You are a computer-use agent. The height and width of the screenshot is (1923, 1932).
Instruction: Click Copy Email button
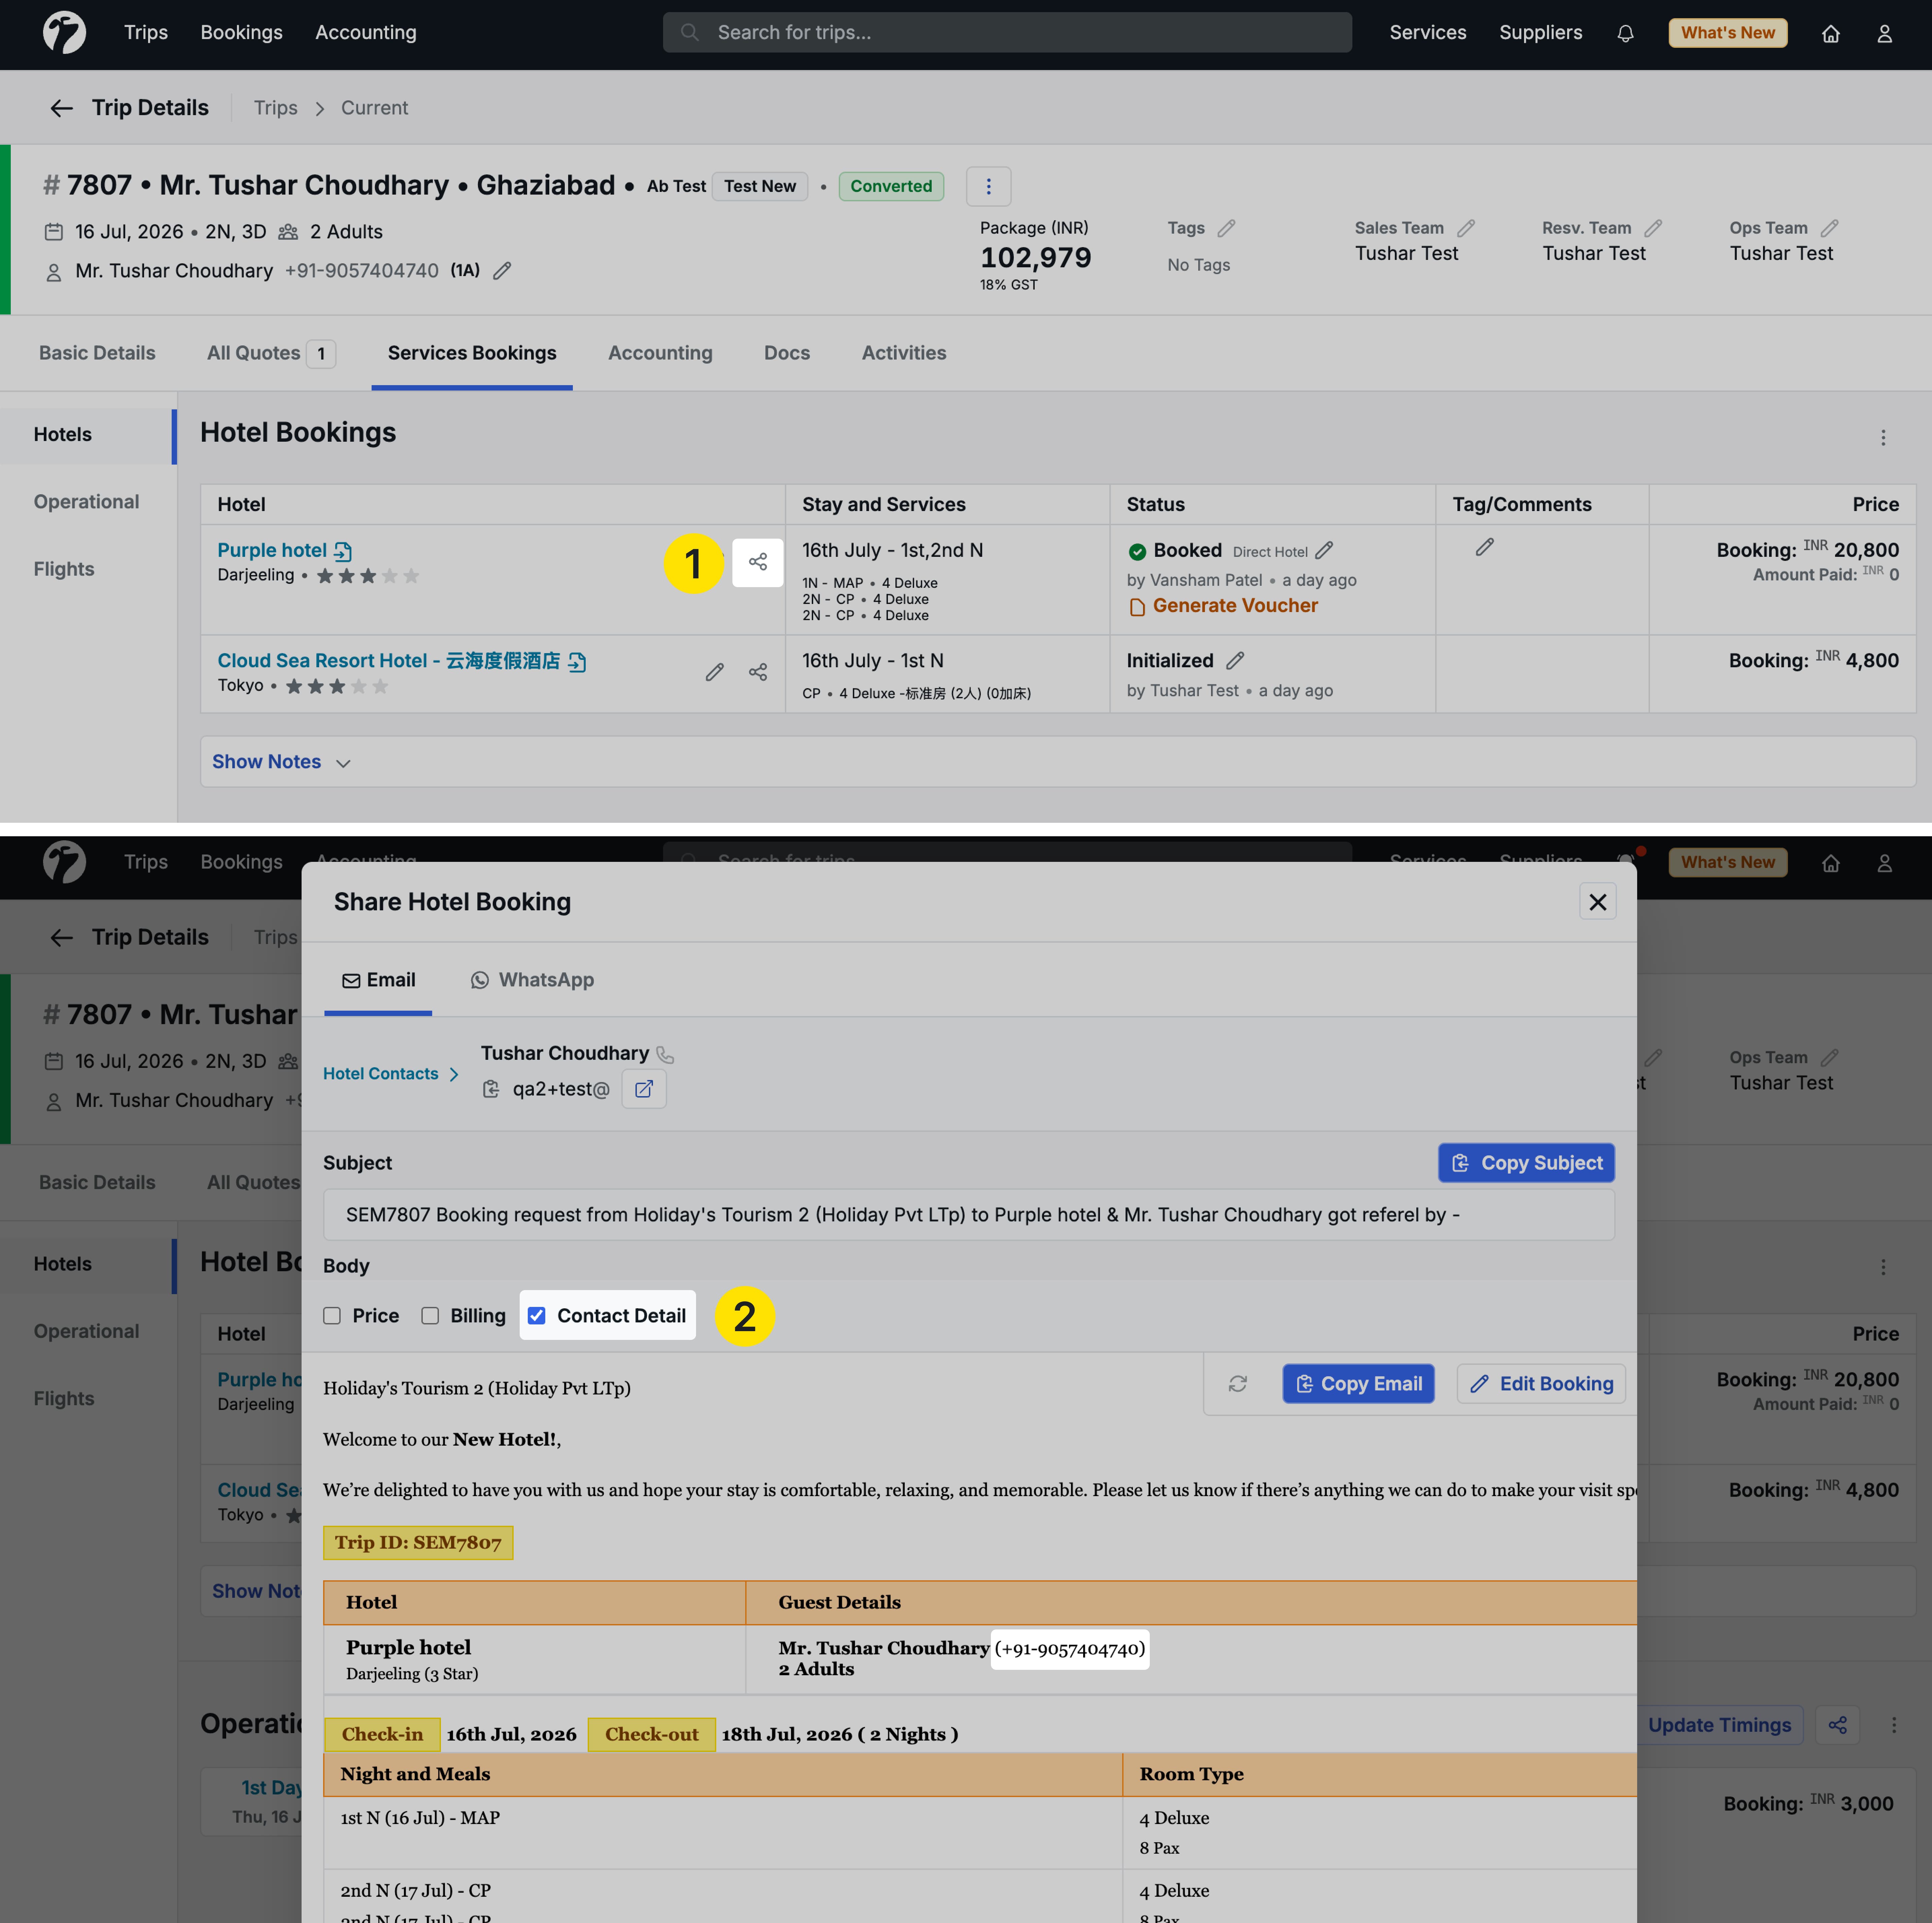pyautogui.click(x=1358, y=1384)
